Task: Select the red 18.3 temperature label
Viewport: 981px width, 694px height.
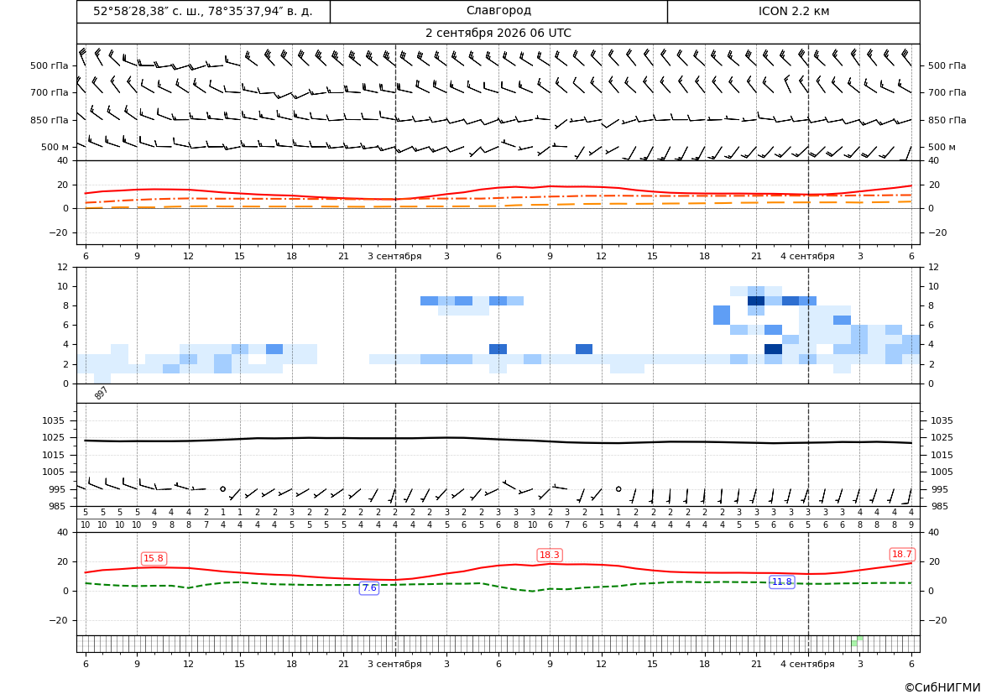Action: coord(550,555)
